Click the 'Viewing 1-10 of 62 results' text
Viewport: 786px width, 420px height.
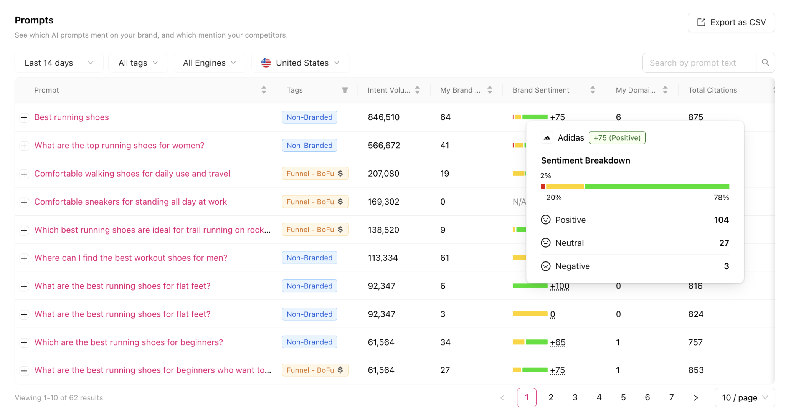59,398
